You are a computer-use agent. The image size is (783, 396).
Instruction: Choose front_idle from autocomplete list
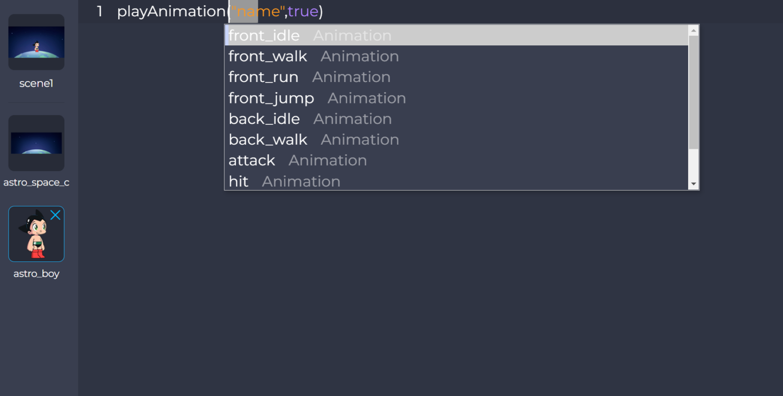pyautogui.click(x=264, y=36)
